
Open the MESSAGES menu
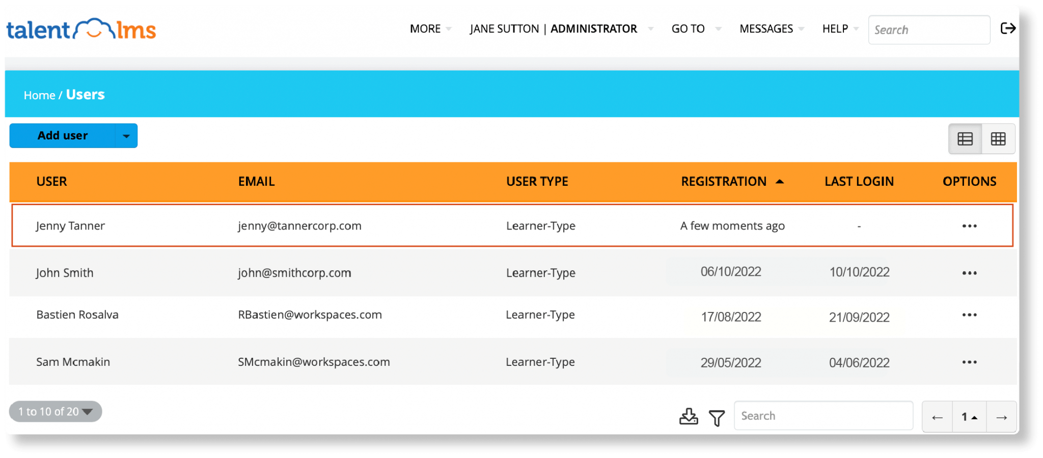tap(766, 29)
